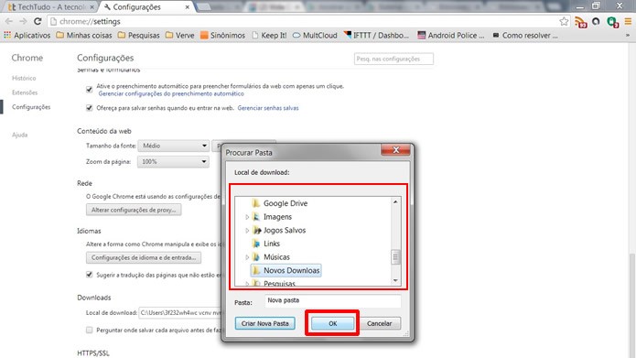Screen dimensions: 636x358
Task: Click OK in the folder dialog
Action: pos(332,323)
